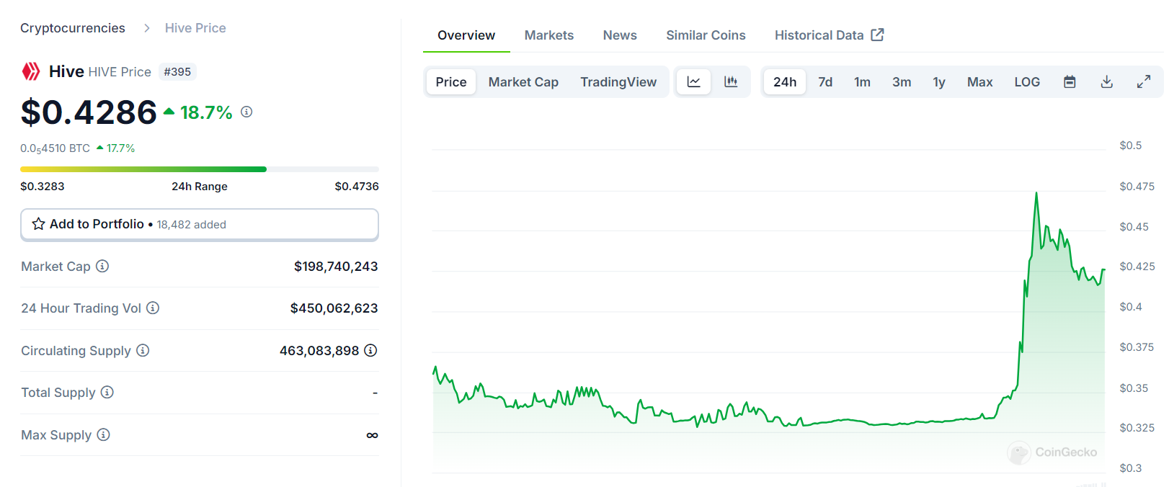Click external link icon by Historical Data

877,35
